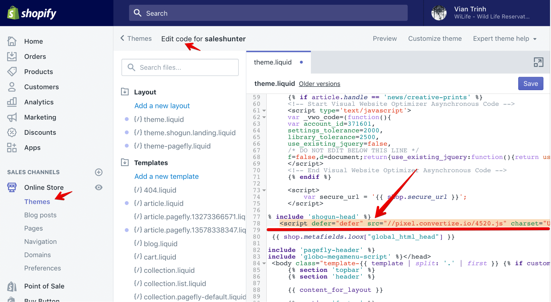Open Products tag icon
551x302 pixels.
click(12, 72)
